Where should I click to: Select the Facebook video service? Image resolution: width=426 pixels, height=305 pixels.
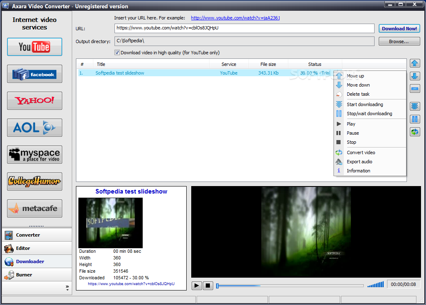point(34,74)
